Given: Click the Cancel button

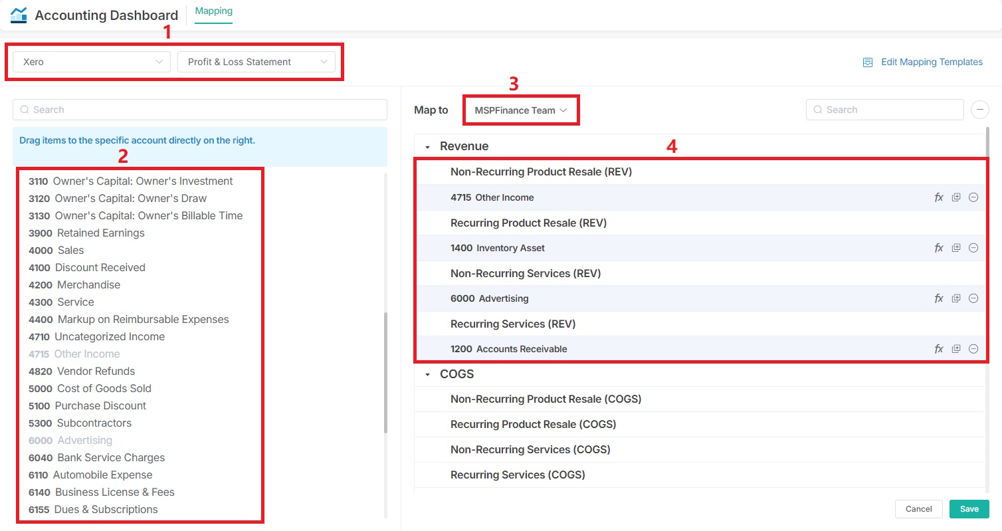Looking at the screenshot, I should click(x=918, y=509).
